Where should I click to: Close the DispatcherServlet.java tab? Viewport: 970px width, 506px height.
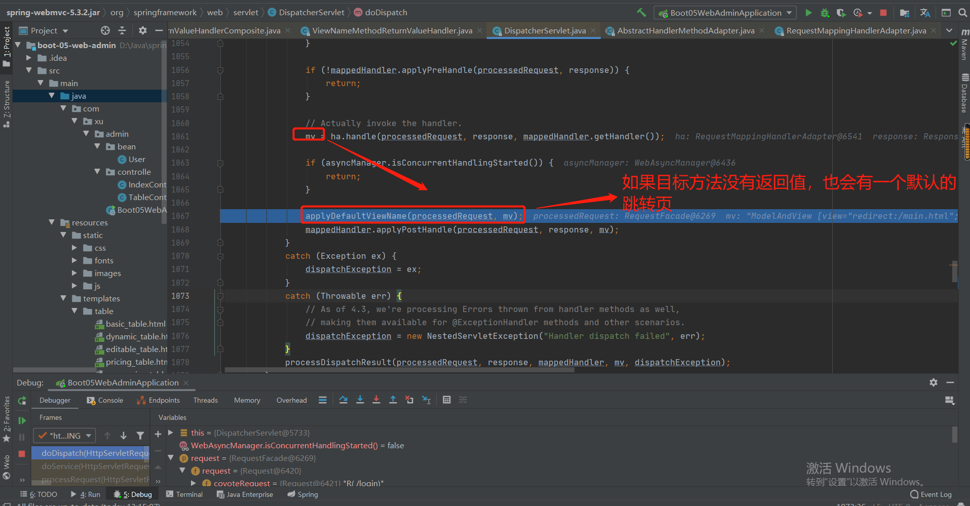pos(593,31)
